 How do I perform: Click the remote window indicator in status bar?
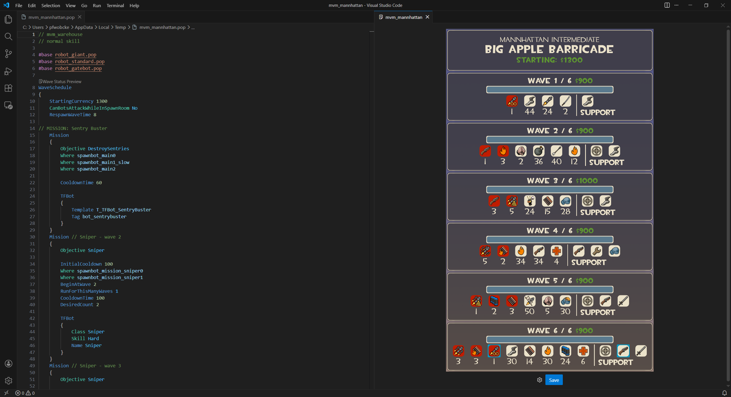click(x=6, y=393)
